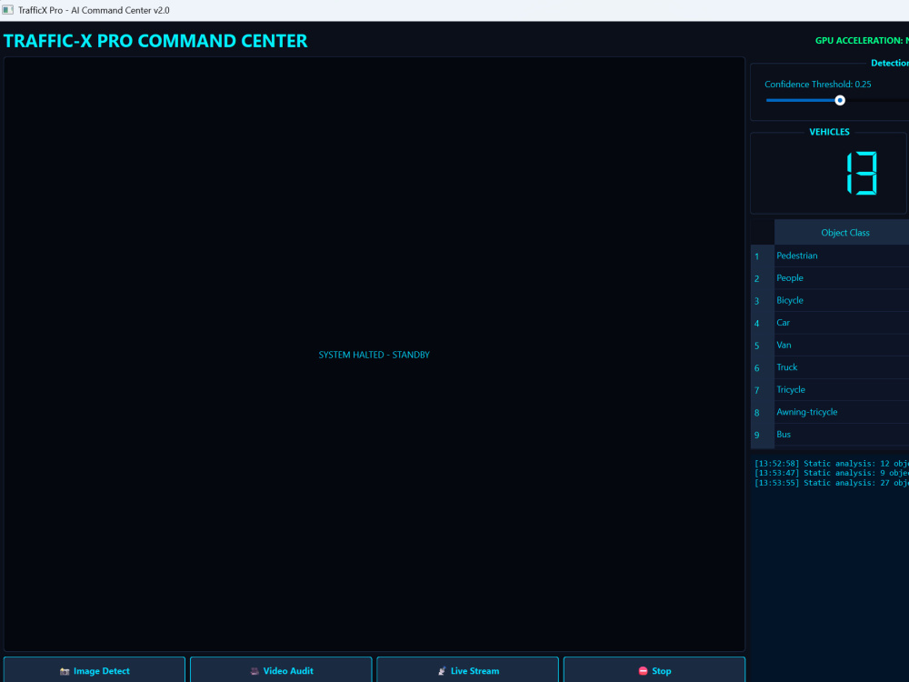The width and height of the screenshot is (909, 682).
Task: Click the TrafficX Pro title bar app icon
Action: 7,10
